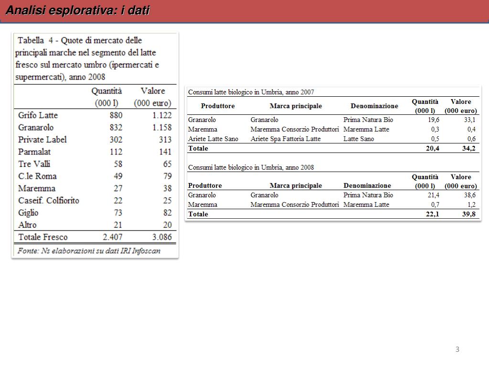This screenshot has width=489, height=366.
Task: Click Parmalat value 141
Action: click(x=165, y=152)
